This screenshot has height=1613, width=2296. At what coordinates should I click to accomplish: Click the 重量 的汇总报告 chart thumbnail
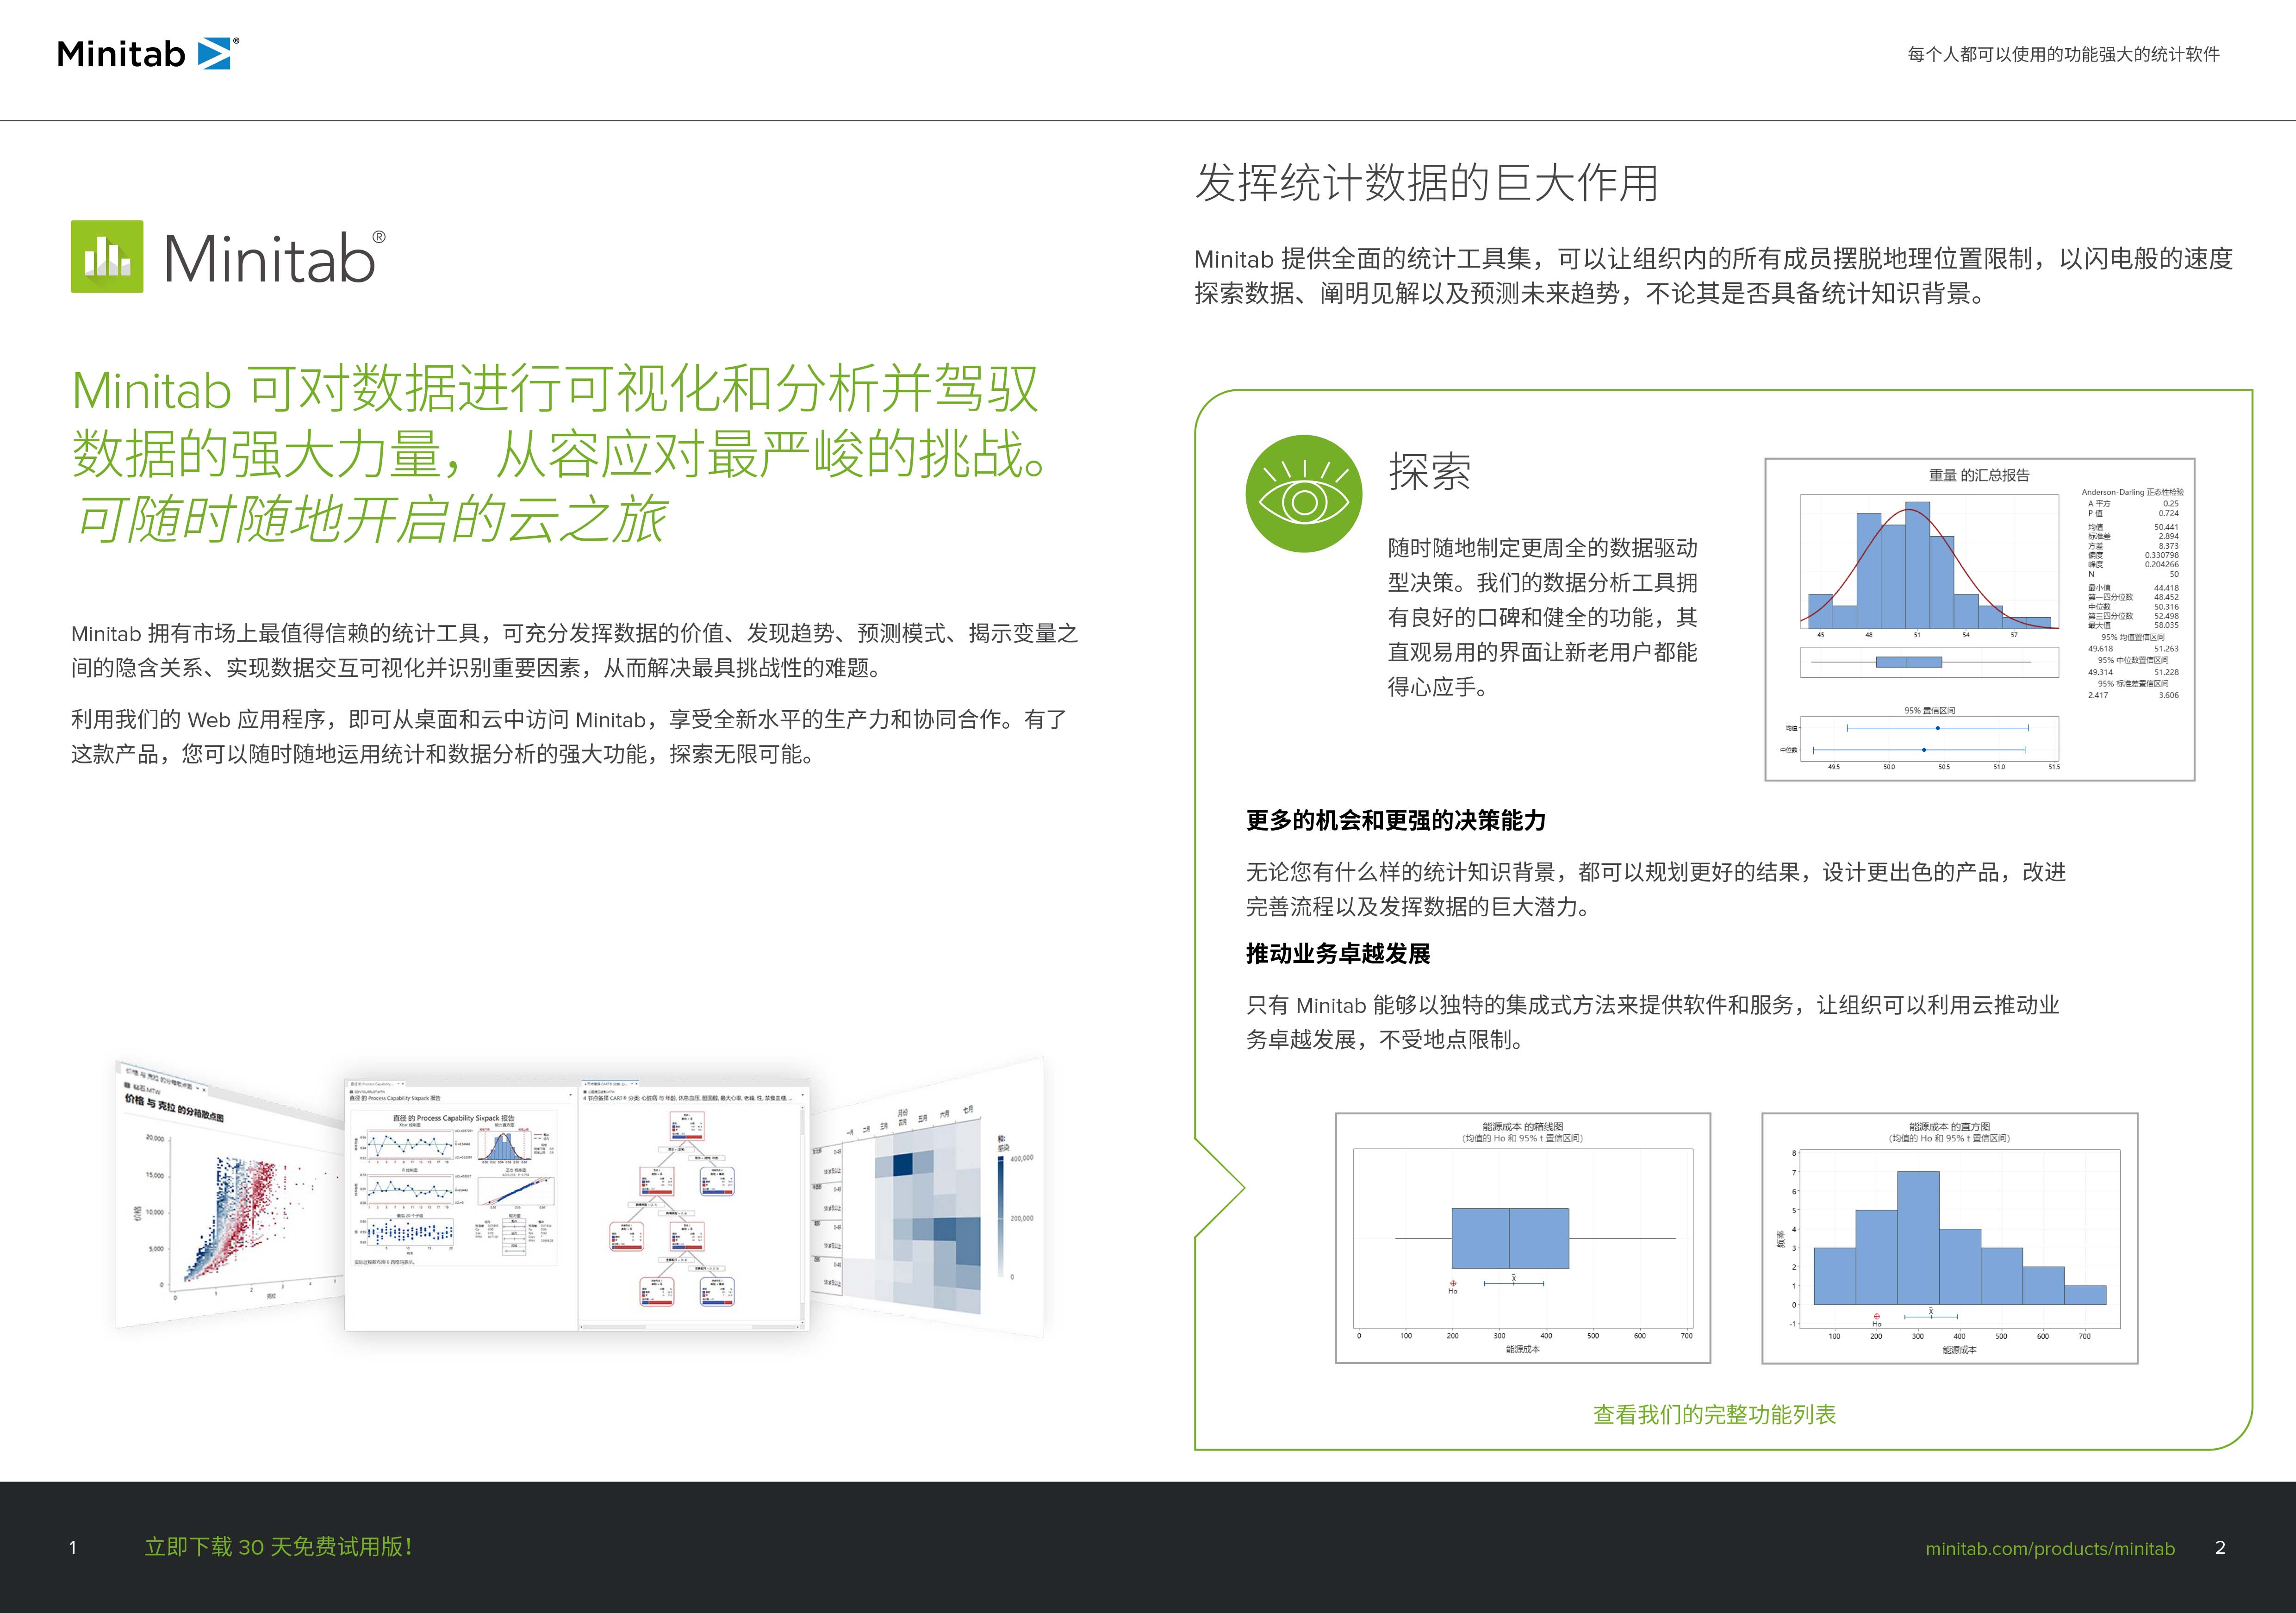click(1979, 619)
